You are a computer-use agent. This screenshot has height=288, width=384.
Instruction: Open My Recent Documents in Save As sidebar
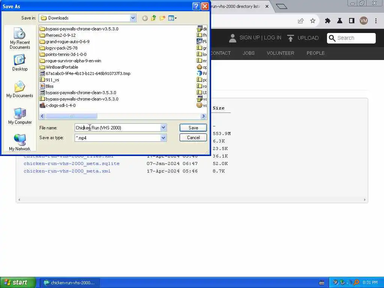pyautogui.click(x=20, y=39)
